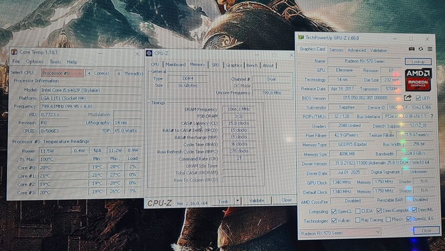The width and height of the screenshot is (445, 251).
Task: Toggle the OpenCL checkbox
Action: tap(334, 211)
